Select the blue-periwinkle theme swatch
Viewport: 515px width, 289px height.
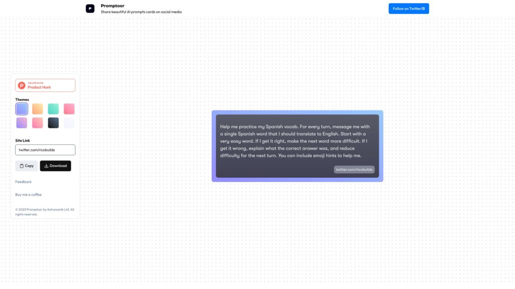[22, 109]
